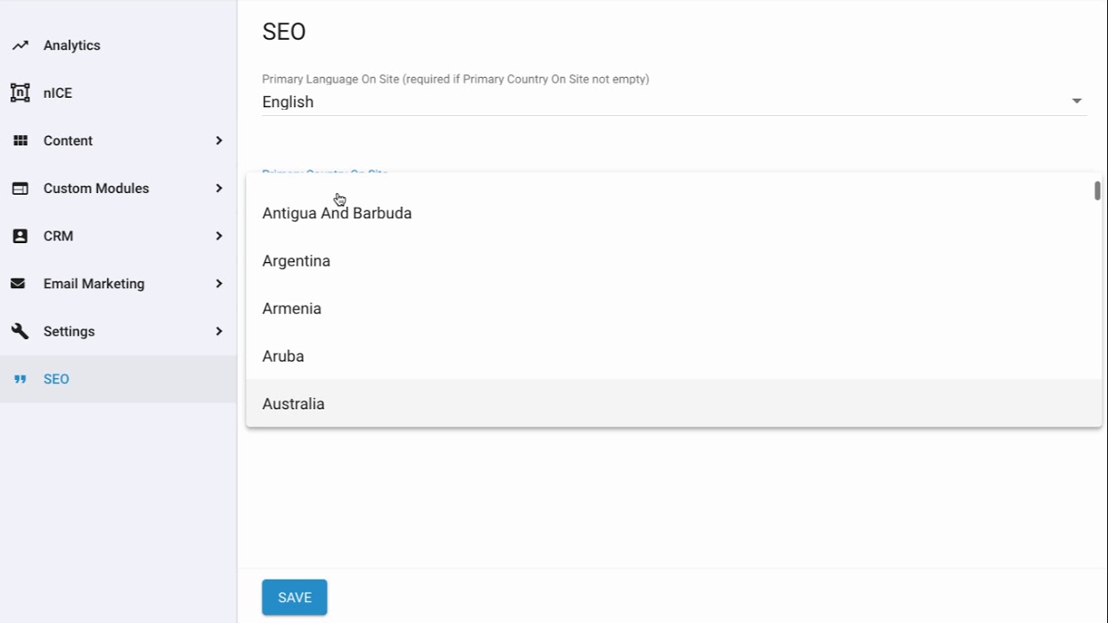This screenshot has width=1108, height=623.
Task: Click the CRM contact icon
Action: point(20,235)
